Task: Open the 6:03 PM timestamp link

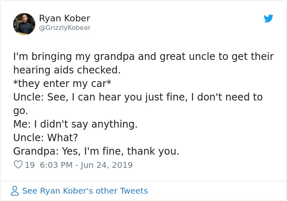Action: [56, 165]
